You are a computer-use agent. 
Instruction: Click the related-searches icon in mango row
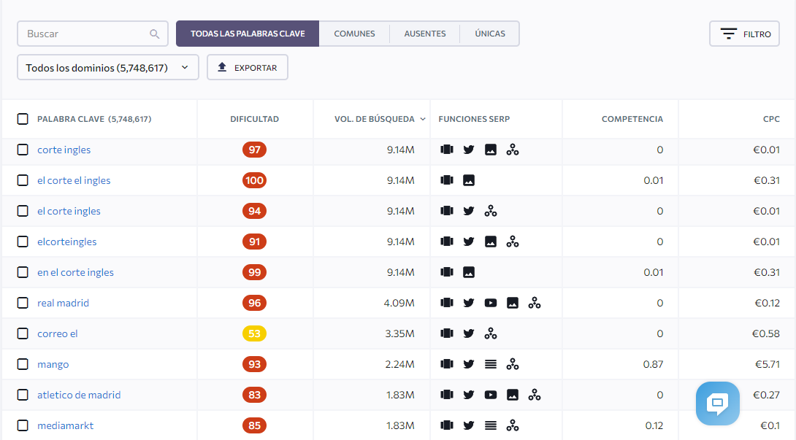(512, 364)
